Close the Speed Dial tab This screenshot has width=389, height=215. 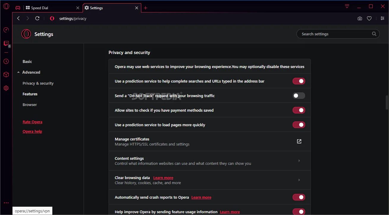click(78, 8)
